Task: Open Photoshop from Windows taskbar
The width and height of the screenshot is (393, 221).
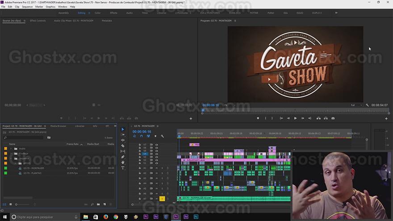Action: tap(196, 217)
